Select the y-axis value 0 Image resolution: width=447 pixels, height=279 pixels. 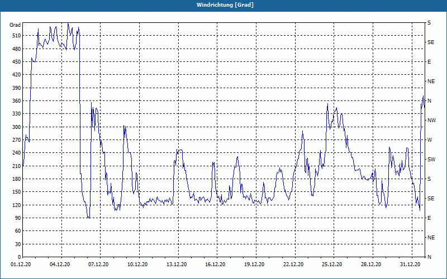[20, 257]
